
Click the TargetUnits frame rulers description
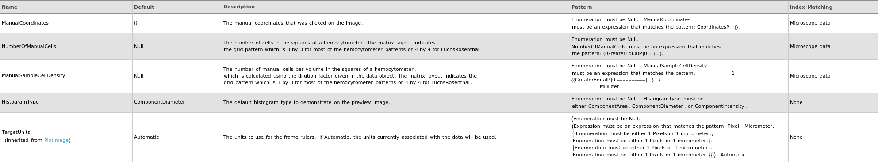(x=360, y=137)
